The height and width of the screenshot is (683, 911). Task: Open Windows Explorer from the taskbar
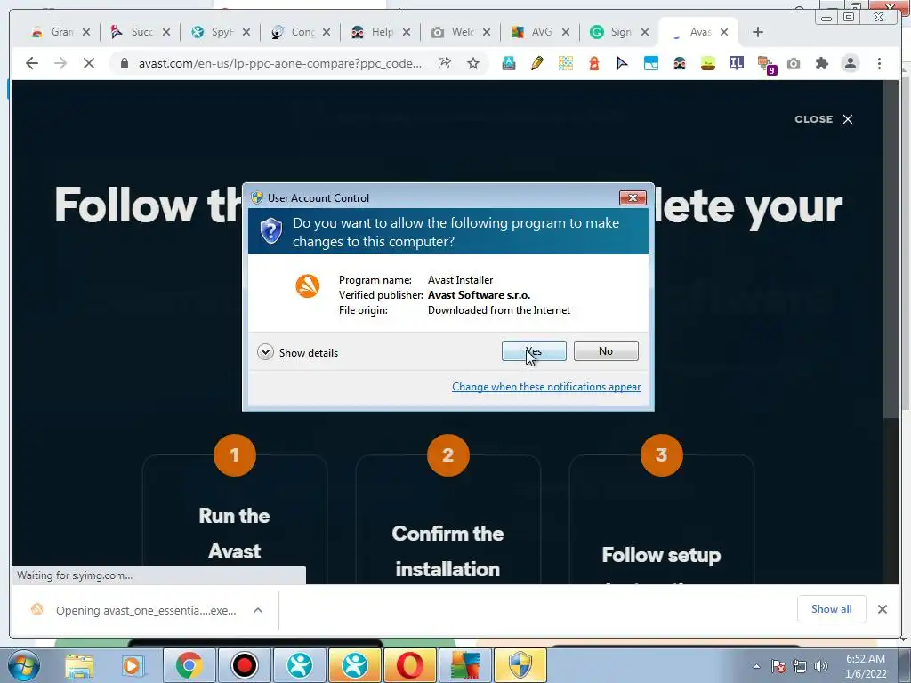tap(79, 665)
